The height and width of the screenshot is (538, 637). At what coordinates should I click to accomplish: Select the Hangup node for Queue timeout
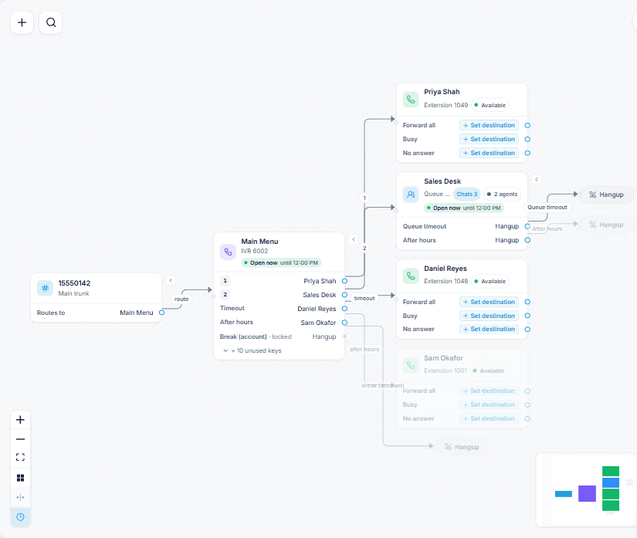[606, 195]
